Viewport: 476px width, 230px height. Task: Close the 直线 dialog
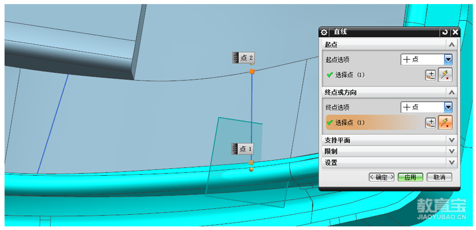click(455, 32)
